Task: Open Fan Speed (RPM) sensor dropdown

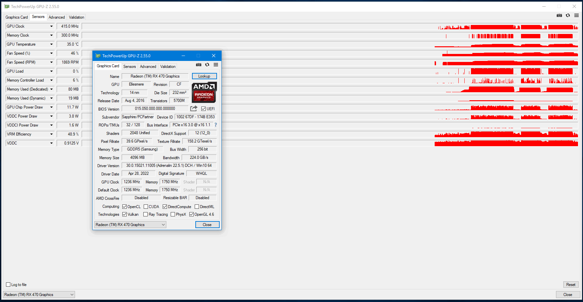Action: [51, 62]
